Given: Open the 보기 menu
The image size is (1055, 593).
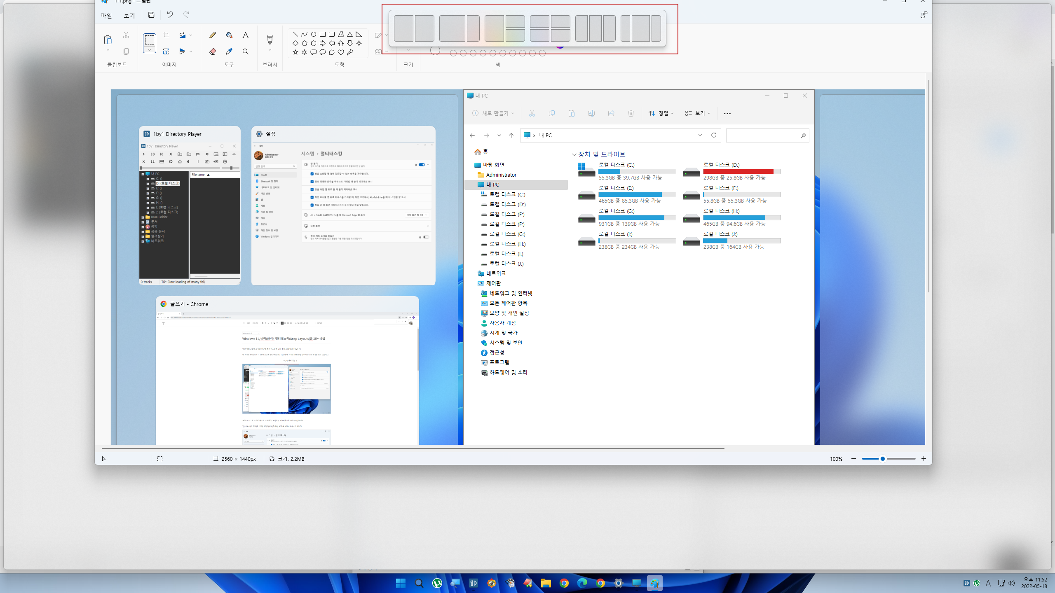Looking at the screenshot, I should (x=129, y=16).
